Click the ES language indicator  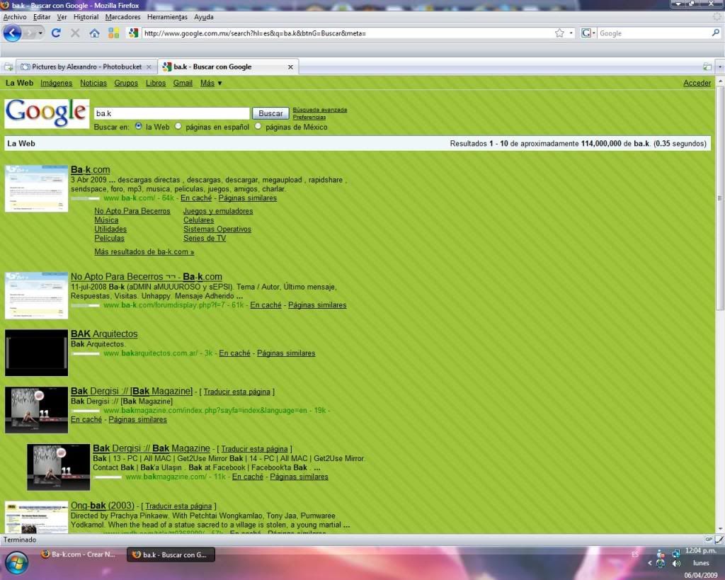coord(635,554)
